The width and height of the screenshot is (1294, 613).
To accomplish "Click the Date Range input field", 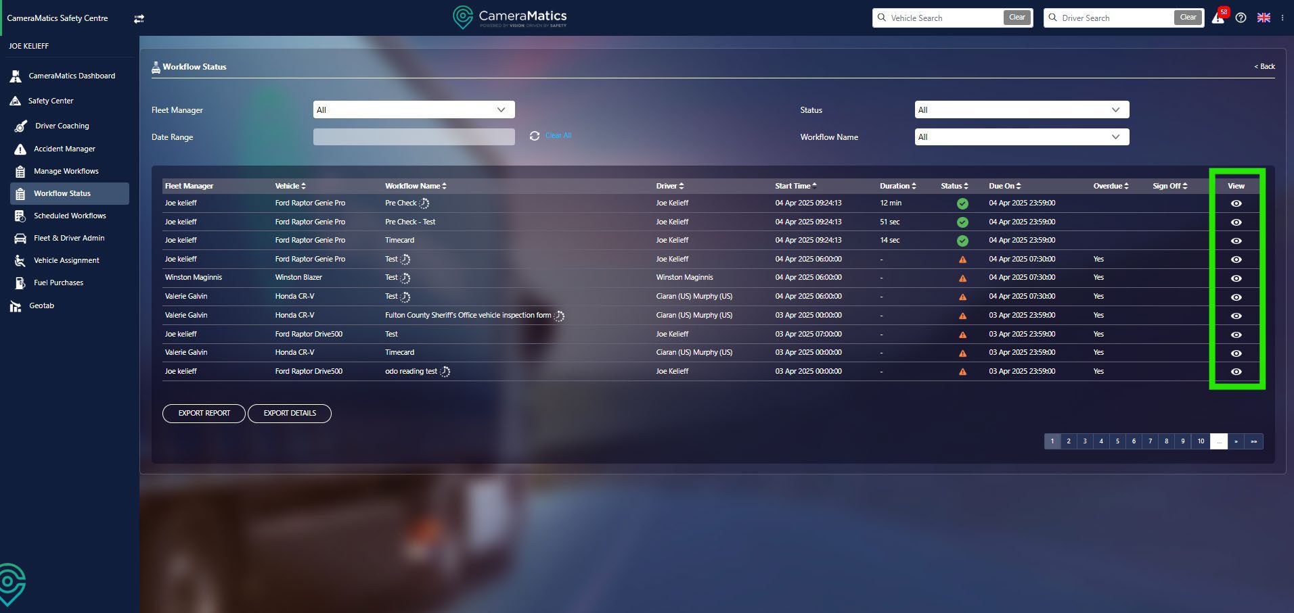I will (414, 137).
